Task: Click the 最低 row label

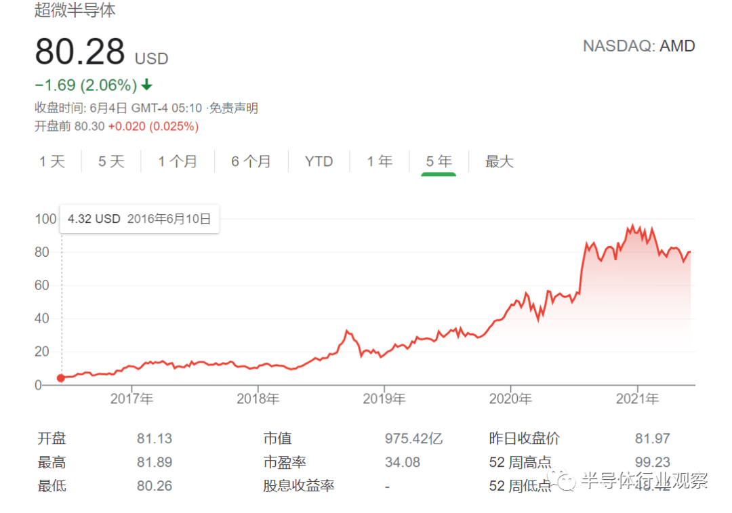Action: [x=52, y=486]
